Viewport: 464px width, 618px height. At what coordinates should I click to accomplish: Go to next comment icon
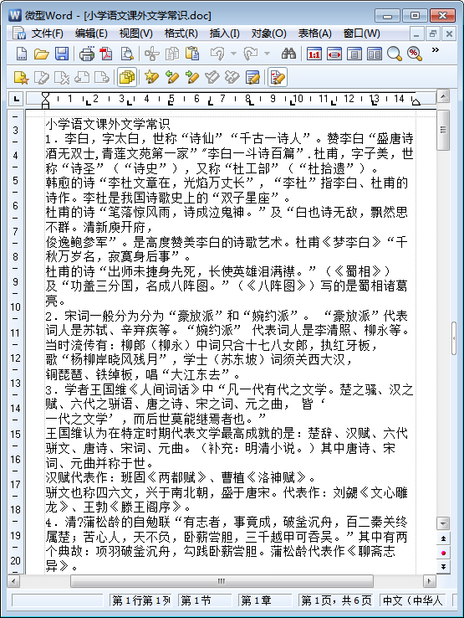[x=102, y=77]
